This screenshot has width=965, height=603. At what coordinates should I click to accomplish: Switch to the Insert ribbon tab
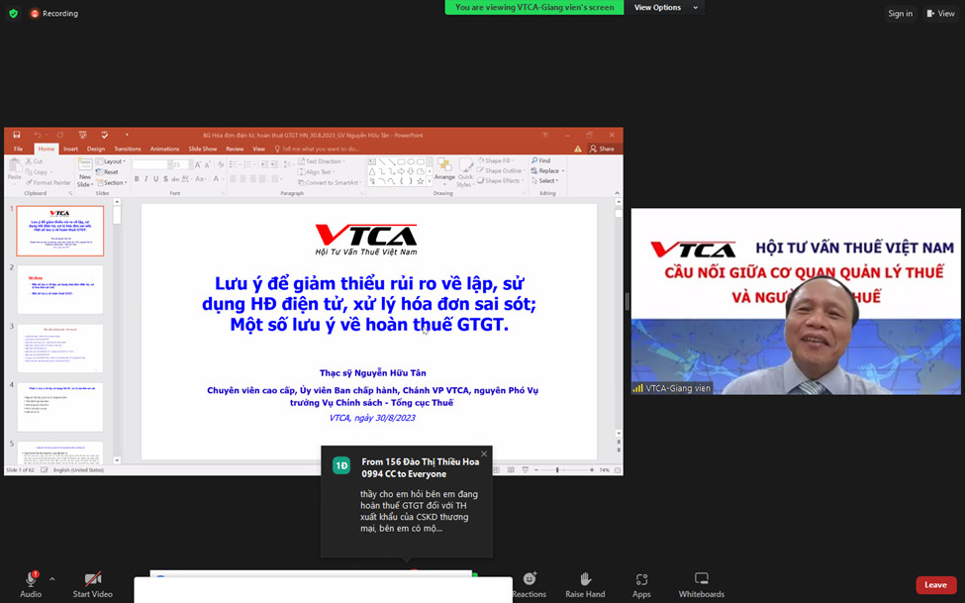pyautogui.click(x=71, y=149)
